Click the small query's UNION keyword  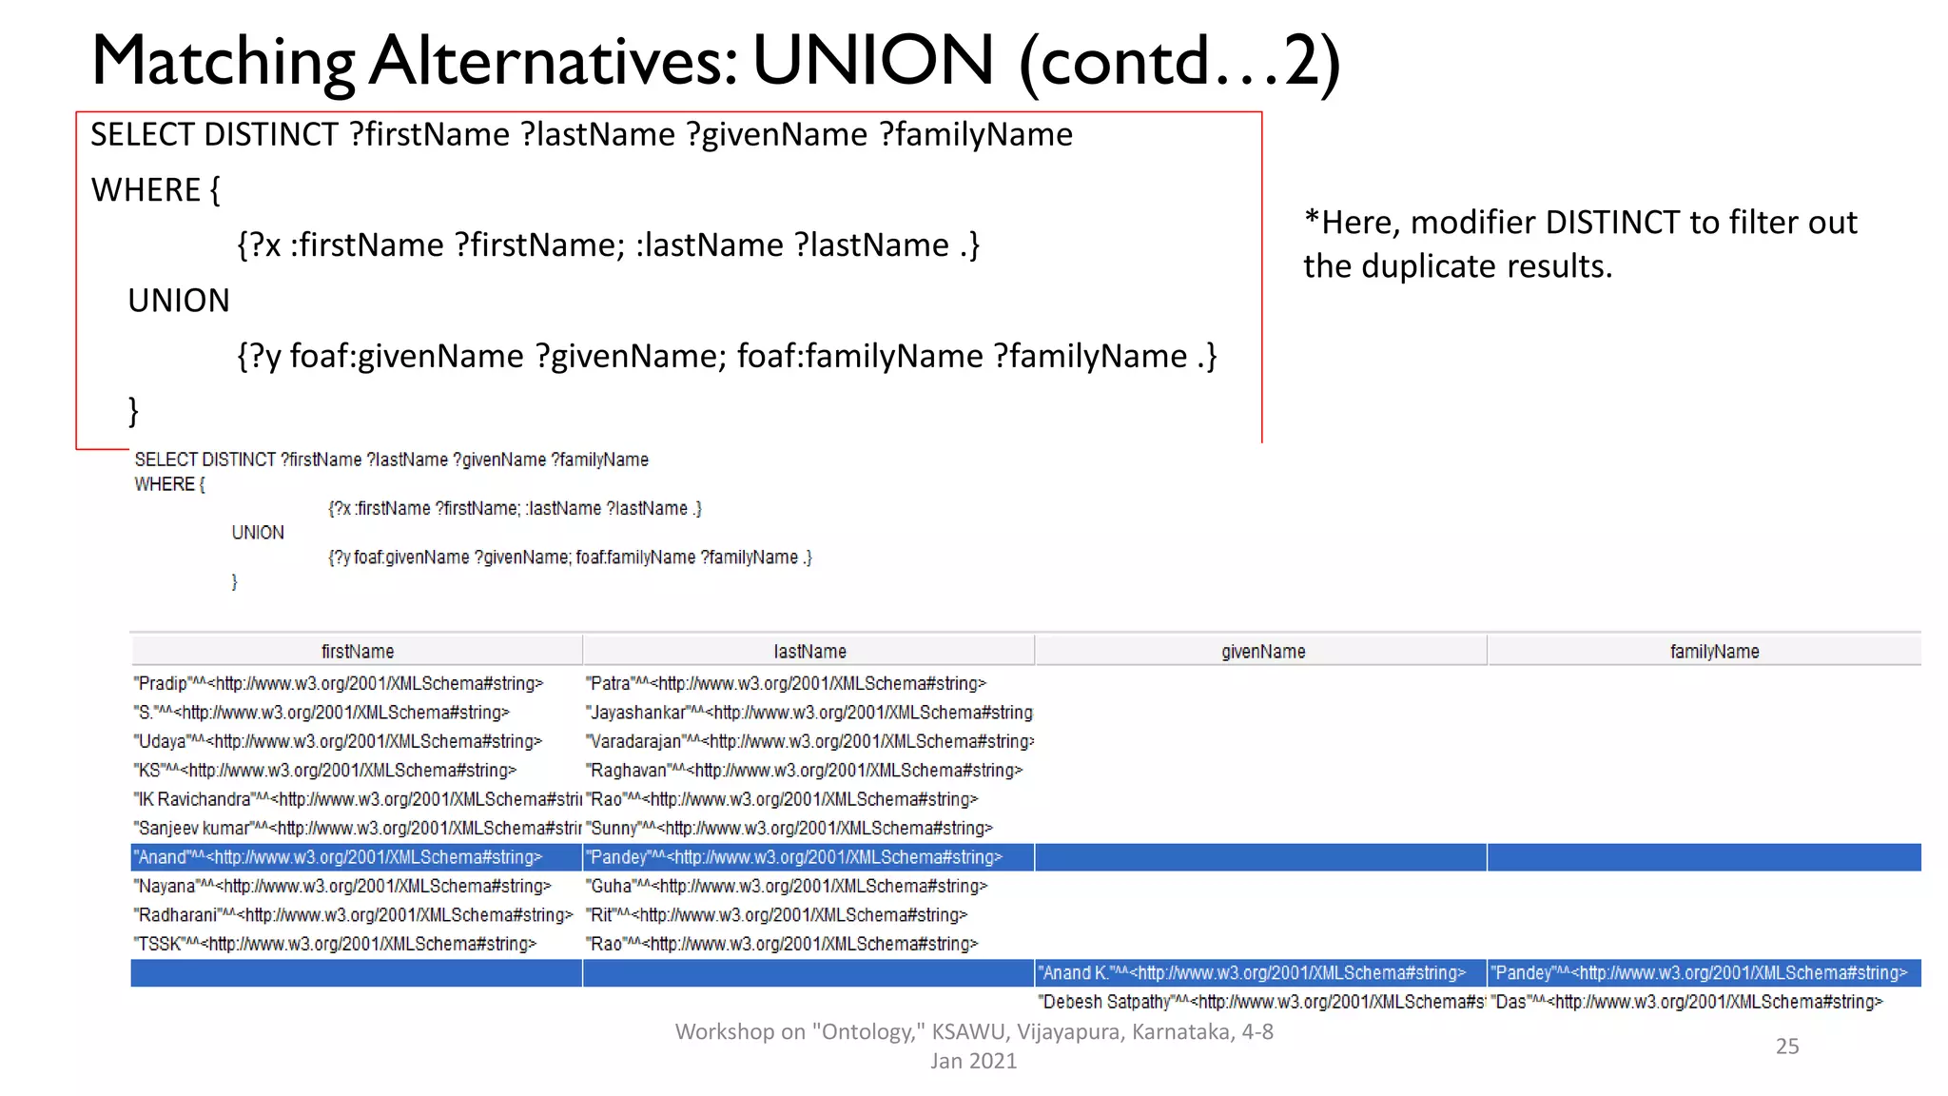[x=258, y=533]
